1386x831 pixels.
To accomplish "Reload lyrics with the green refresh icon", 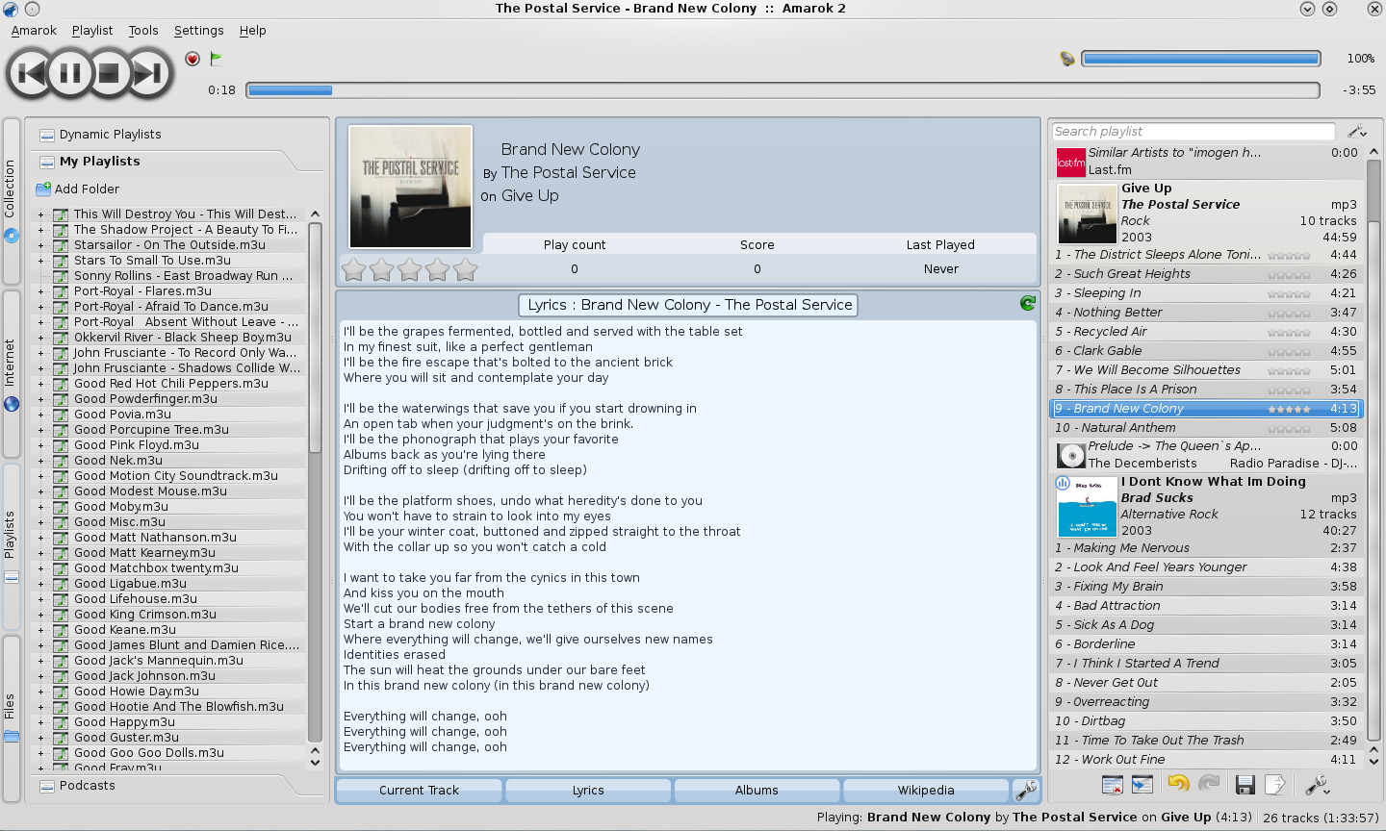I will click(1027, 304).
